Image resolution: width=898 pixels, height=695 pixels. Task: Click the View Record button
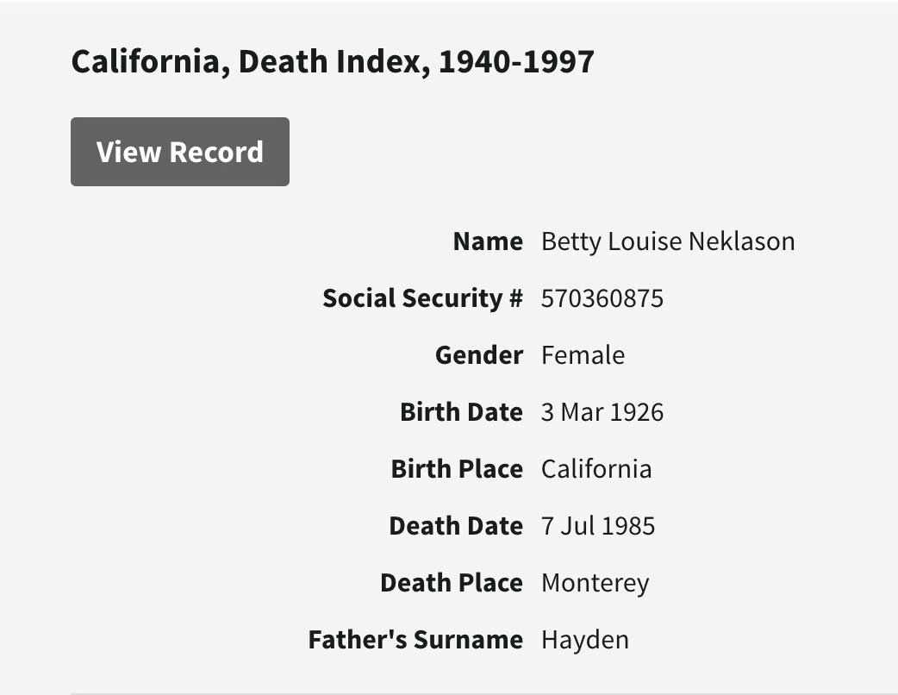pos(179,152)
